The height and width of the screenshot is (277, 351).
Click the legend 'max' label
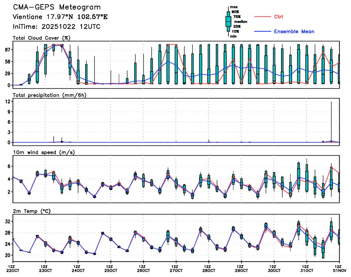coord(234,7)
